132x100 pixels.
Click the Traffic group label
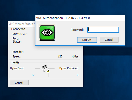click(15, 63)
